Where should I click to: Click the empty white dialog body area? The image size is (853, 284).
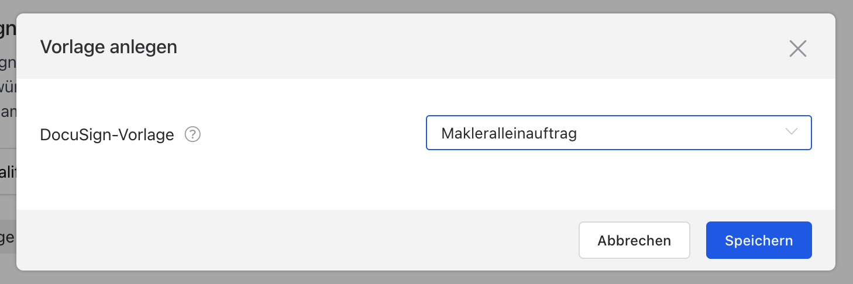tap(293, 181)
